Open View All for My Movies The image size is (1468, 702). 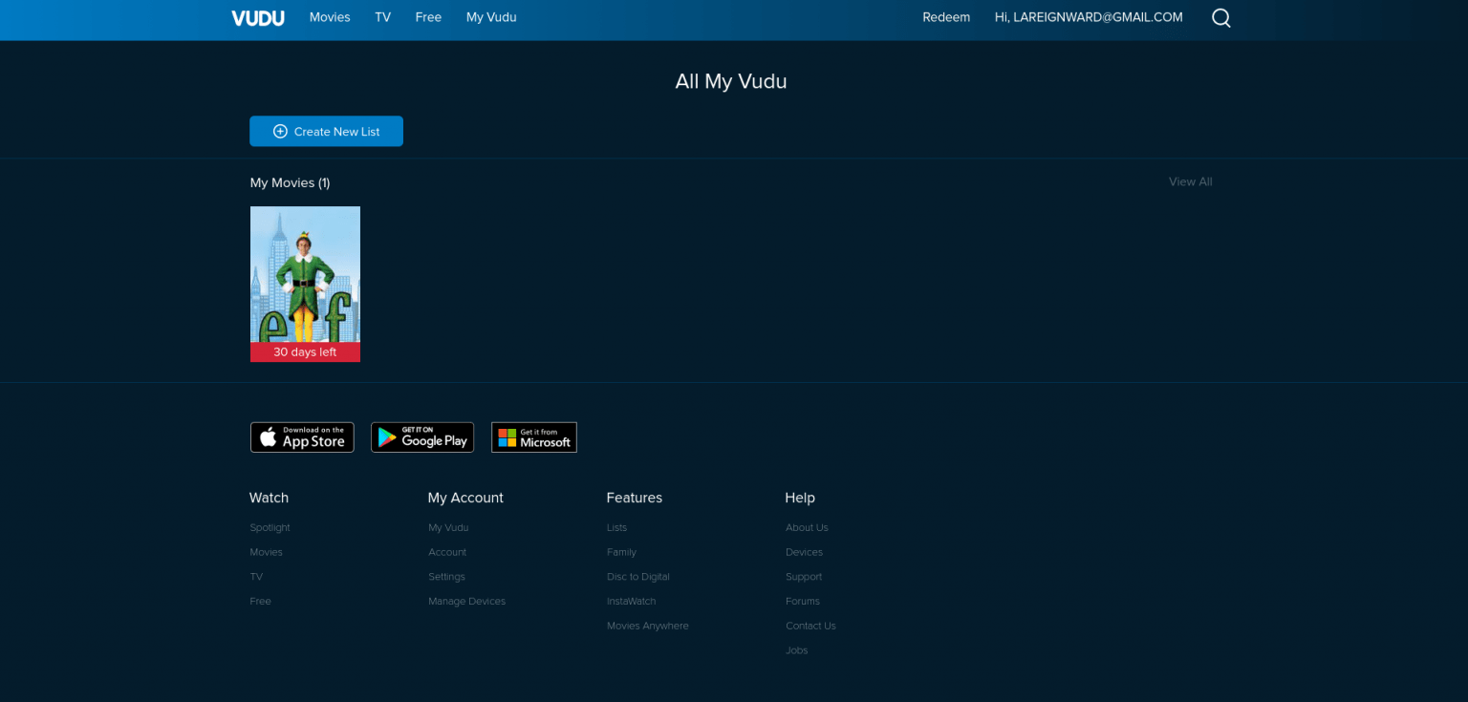[x=1190, y=181]
